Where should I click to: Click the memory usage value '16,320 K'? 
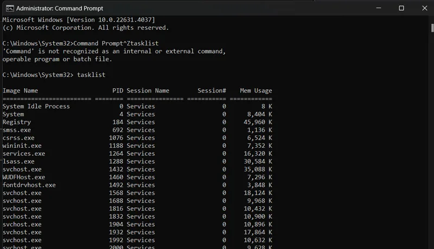pyautogui.click(x=258, y=154)
